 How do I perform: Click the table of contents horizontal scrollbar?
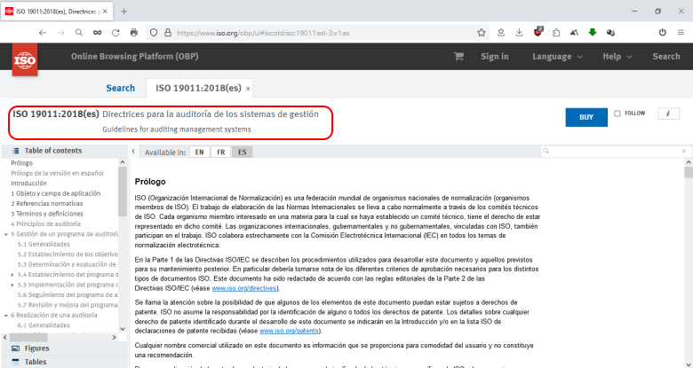[x=28, y=337]
